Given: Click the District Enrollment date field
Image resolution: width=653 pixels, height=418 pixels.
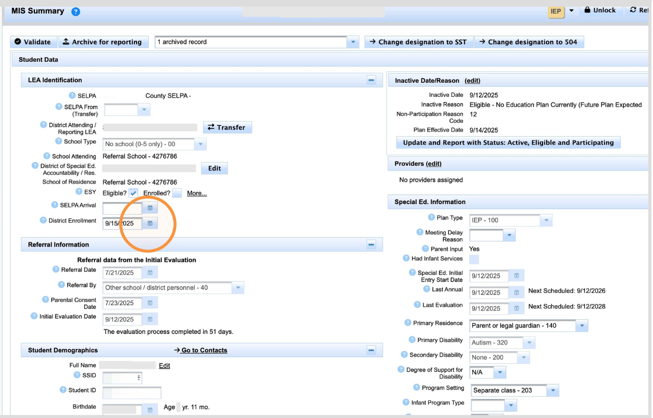Looking at the screenshot, I should point(122,224).
